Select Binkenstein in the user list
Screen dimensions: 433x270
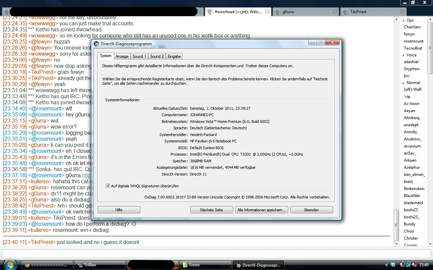click(414, 189)
